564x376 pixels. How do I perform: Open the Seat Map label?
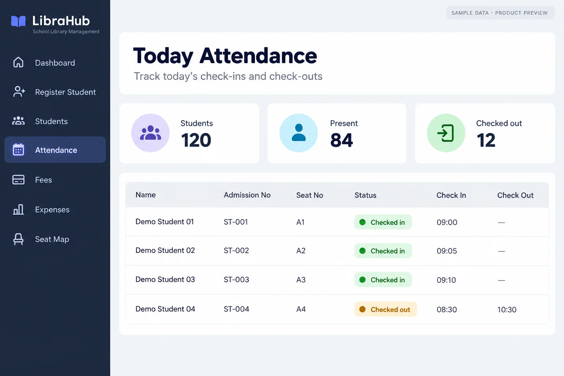[52, 239]
